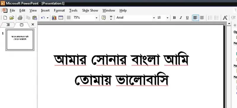Open an existing file with the folder icon
The image size is (237, 108).
12,18
